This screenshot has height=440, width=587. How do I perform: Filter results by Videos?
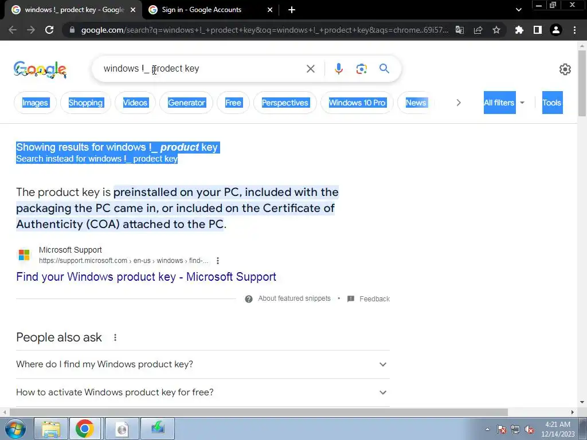pos(135,103)
